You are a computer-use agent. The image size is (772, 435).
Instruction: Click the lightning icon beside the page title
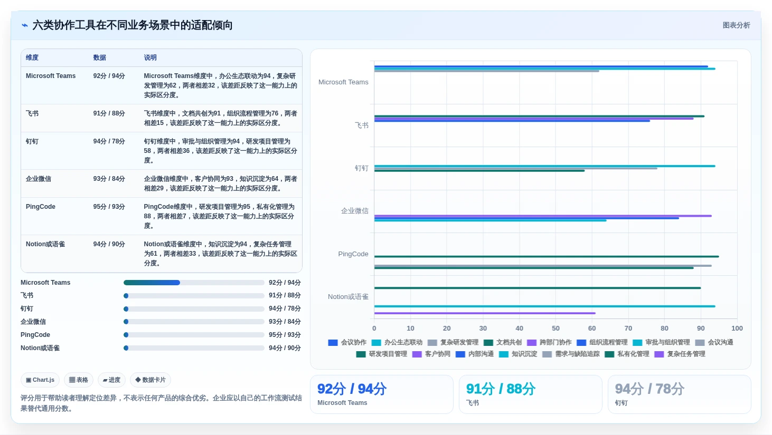point(25,25)
